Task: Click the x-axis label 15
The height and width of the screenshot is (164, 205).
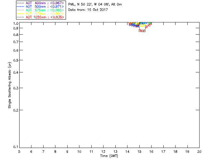Action: point(139,152)
